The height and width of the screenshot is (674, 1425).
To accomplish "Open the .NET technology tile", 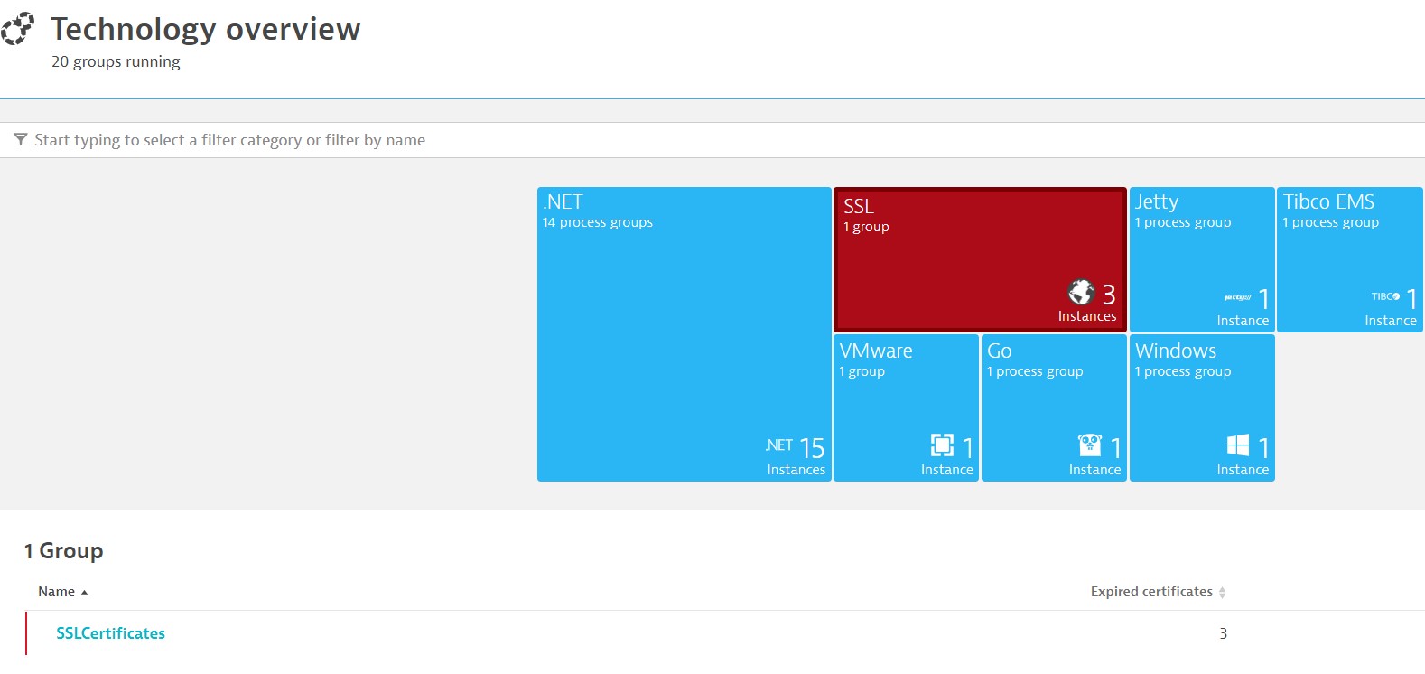I will [685, 334].
